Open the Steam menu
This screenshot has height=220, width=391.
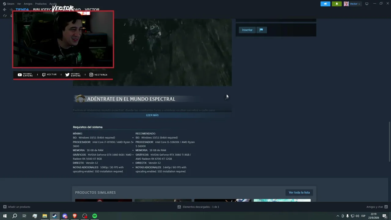coord(9,4)
